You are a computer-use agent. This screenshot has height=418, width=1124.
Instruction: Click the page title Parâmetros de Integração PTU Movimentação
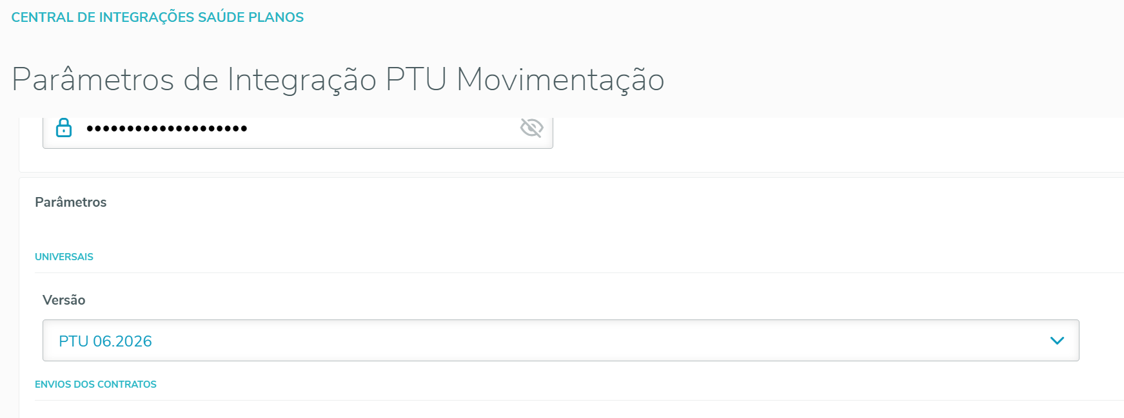pos(338,80)
